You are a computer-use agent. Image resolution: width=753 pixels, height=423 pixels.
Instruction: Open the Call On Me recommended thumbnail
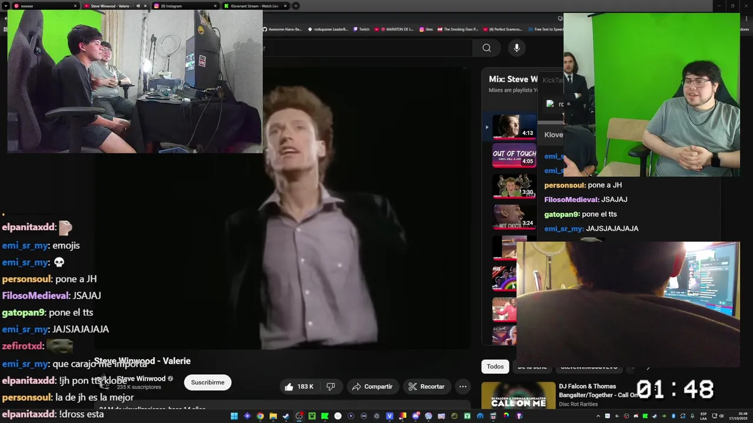pos(518,395)
